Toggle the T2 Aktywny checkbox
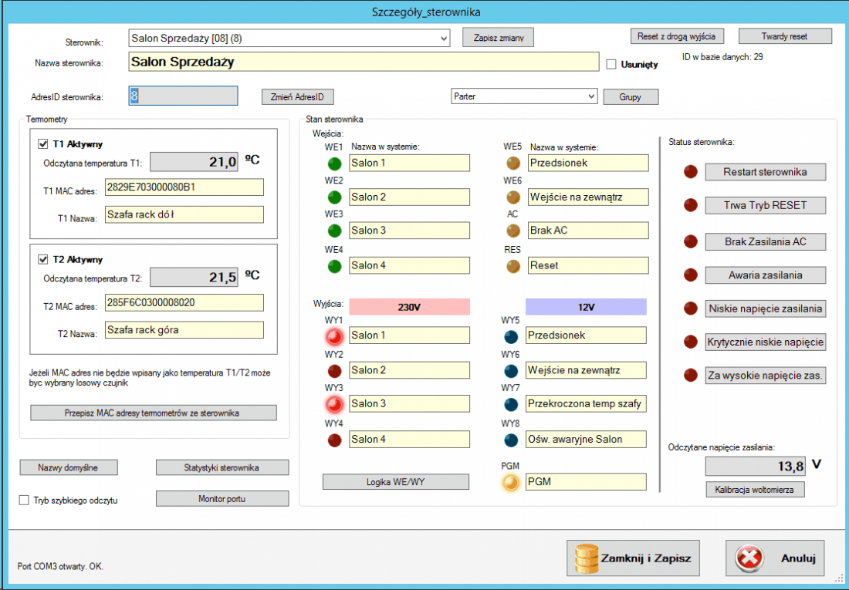This screenshot has height=590, width=849. click(x=43, y=259)
